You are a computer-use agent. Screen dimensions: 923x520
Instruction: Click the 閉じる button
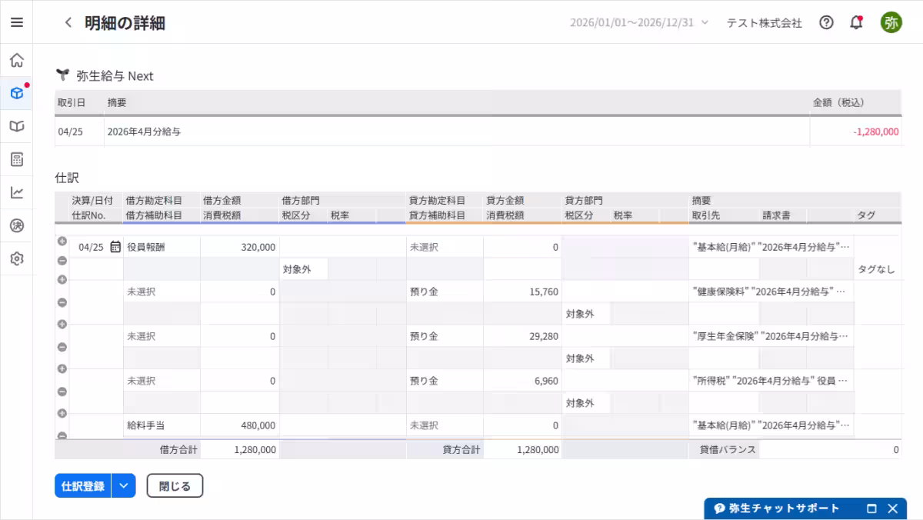[175, 486]
